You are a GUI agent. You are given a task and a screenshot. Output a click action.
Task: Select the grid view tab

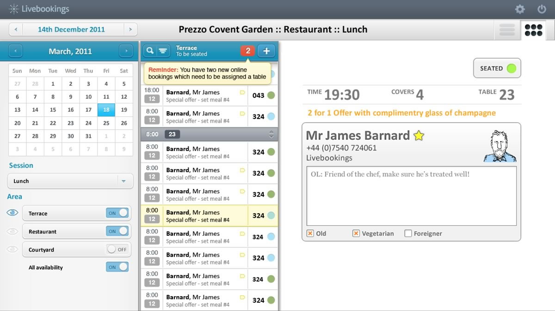pos(533,29)
